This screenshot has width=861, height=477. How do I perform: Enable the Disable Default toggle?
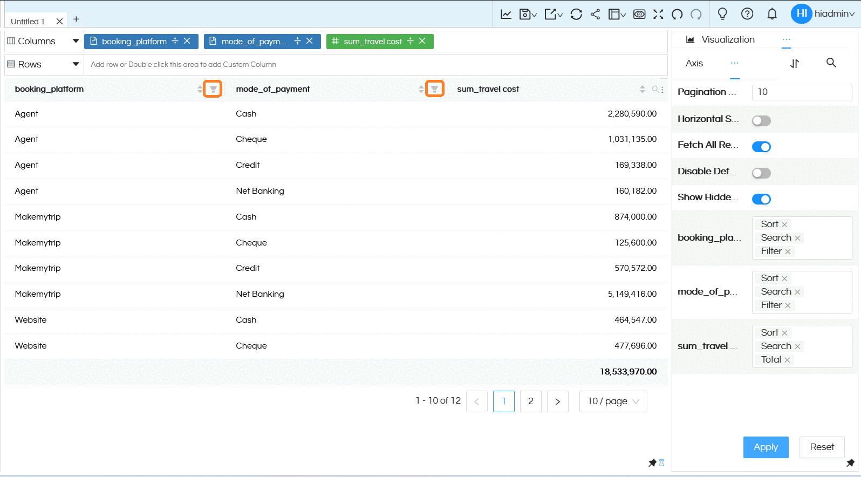[x=761, y=173]
